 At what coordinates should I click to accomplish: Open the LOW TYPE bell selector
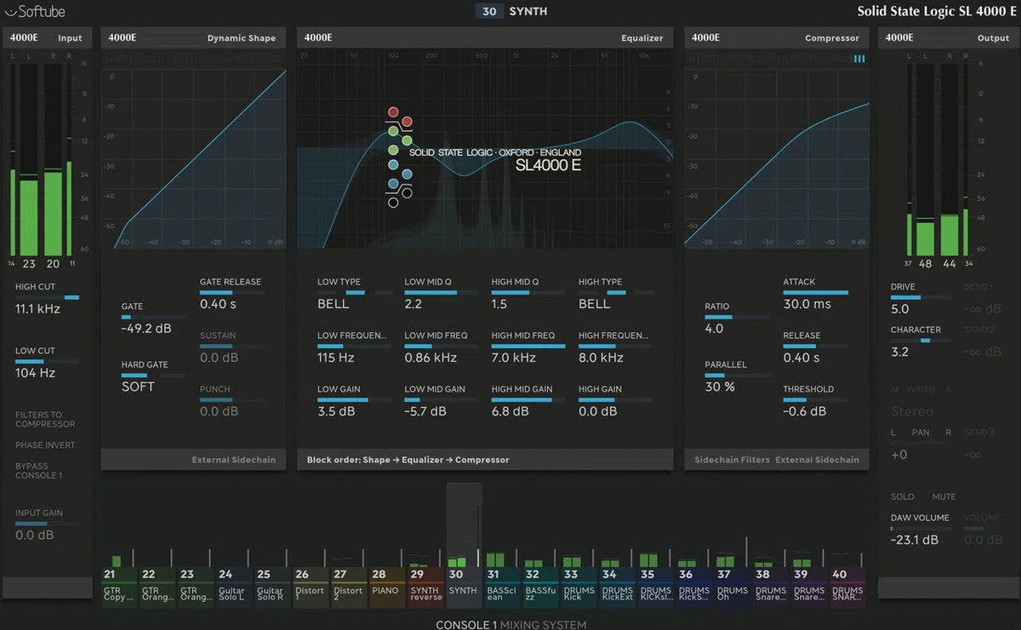click(x=334, y=303)
